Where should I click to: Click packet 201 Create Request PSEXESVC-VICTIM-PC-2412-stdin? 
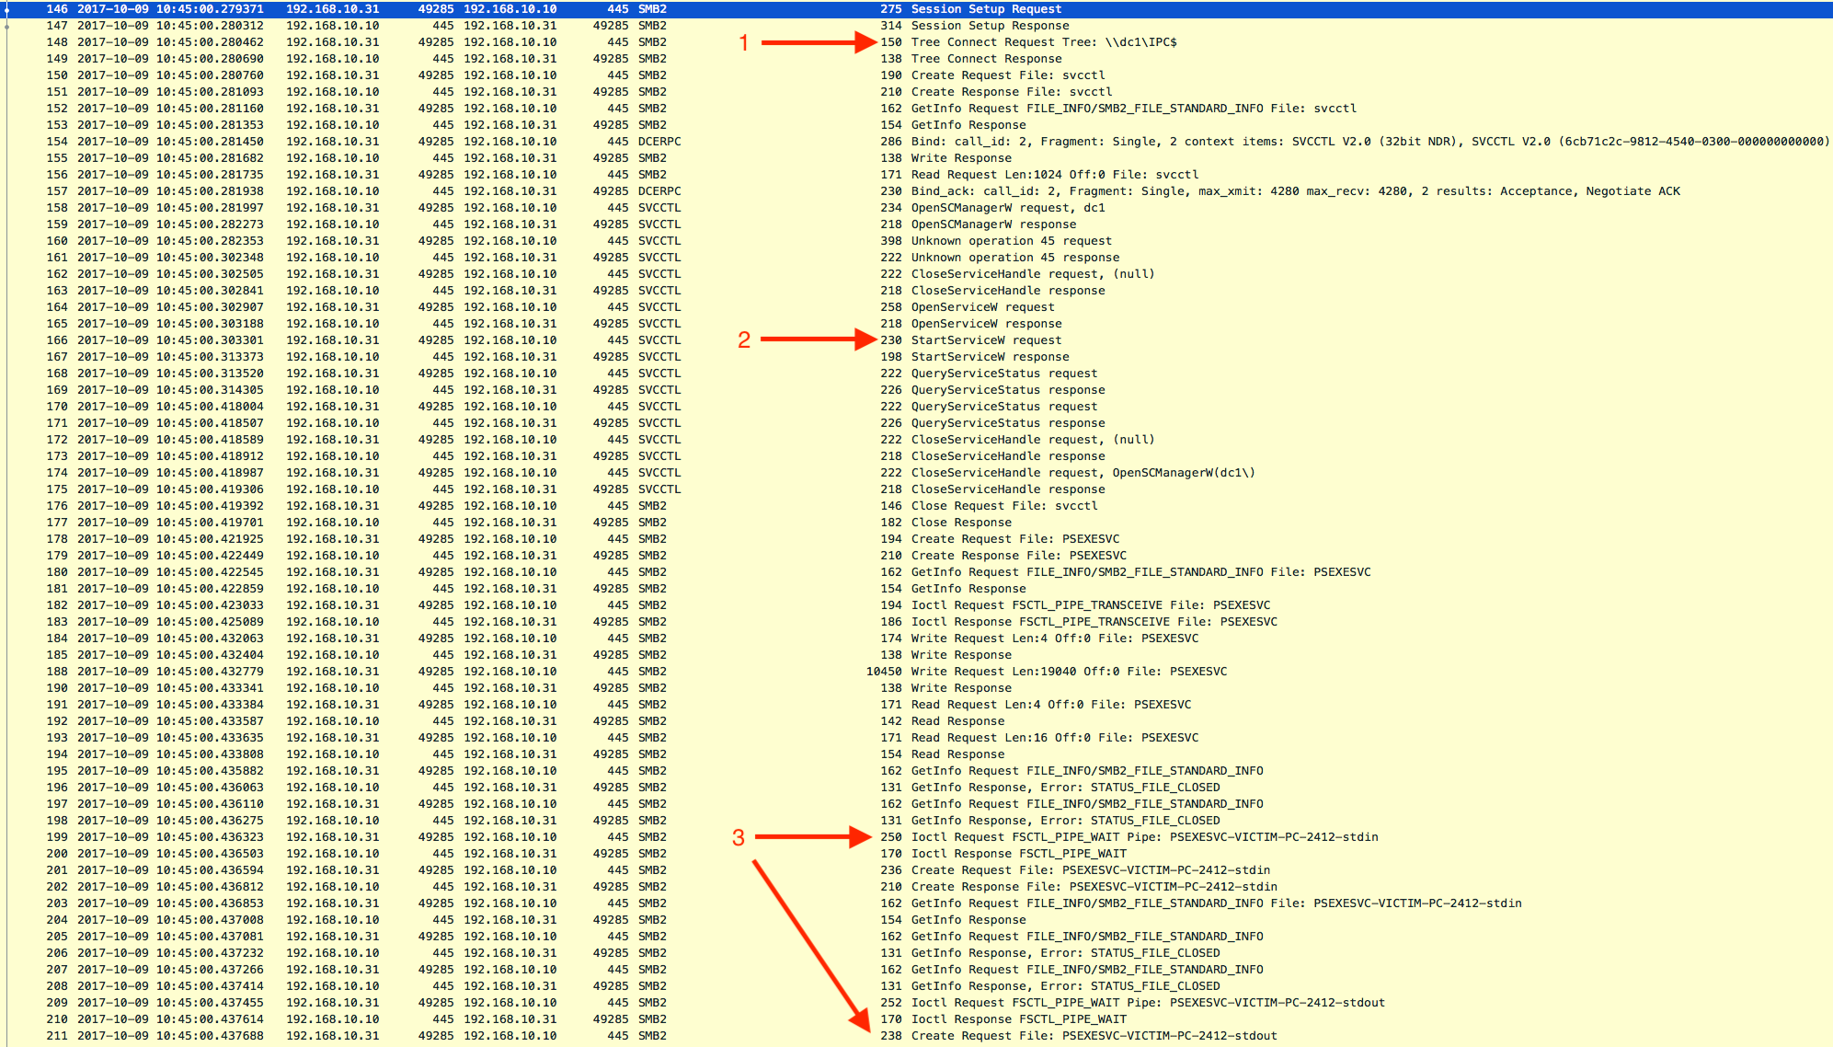pyautogui.click(x=1090, y=870)
